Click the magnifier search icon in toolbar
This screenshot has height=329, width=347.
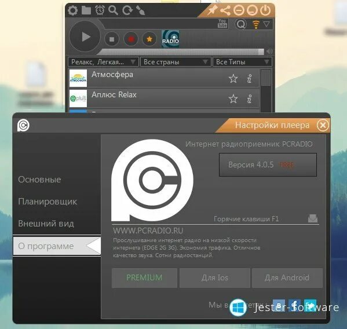pyautogui.click(x=114, y=10)
